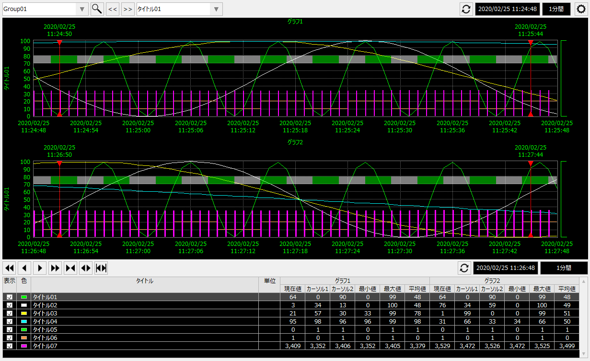
Task: Click the refresh icon above the data table
Action: (464, 268)
